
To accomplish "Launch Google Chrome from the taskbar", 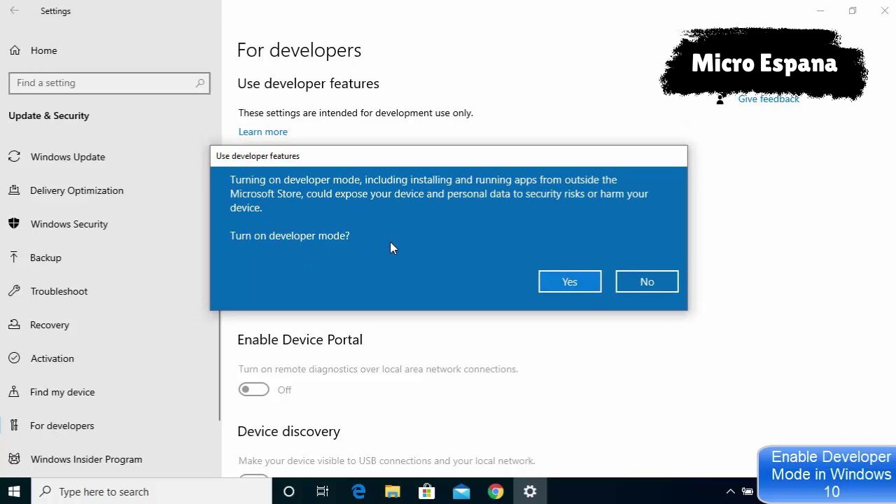I will 496,491.
